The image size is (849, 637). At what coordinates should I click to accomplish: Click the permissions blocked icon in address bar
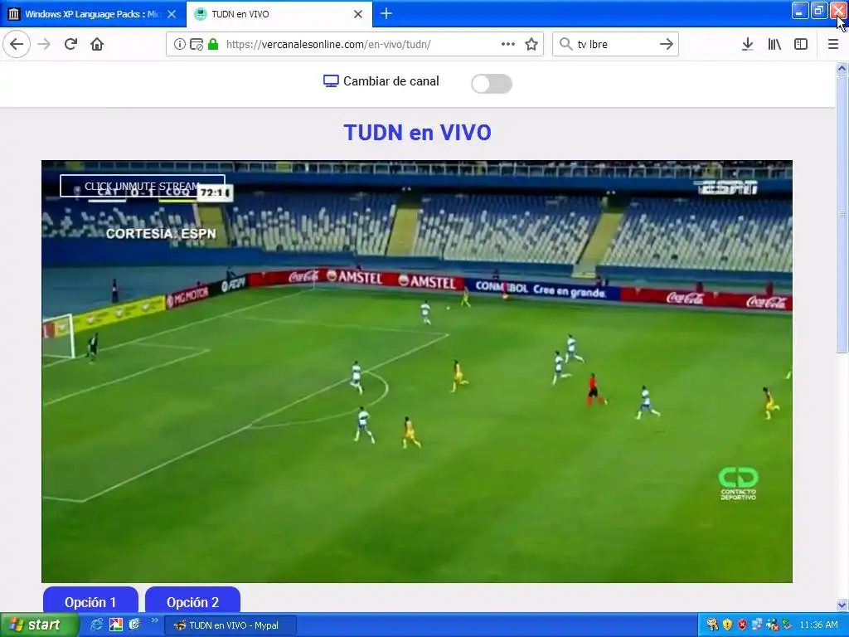tap(196, 45)
